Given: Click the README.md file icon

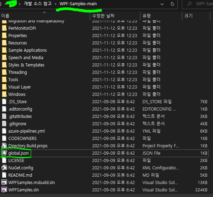Looking at the screenshot, I should 4,175.
